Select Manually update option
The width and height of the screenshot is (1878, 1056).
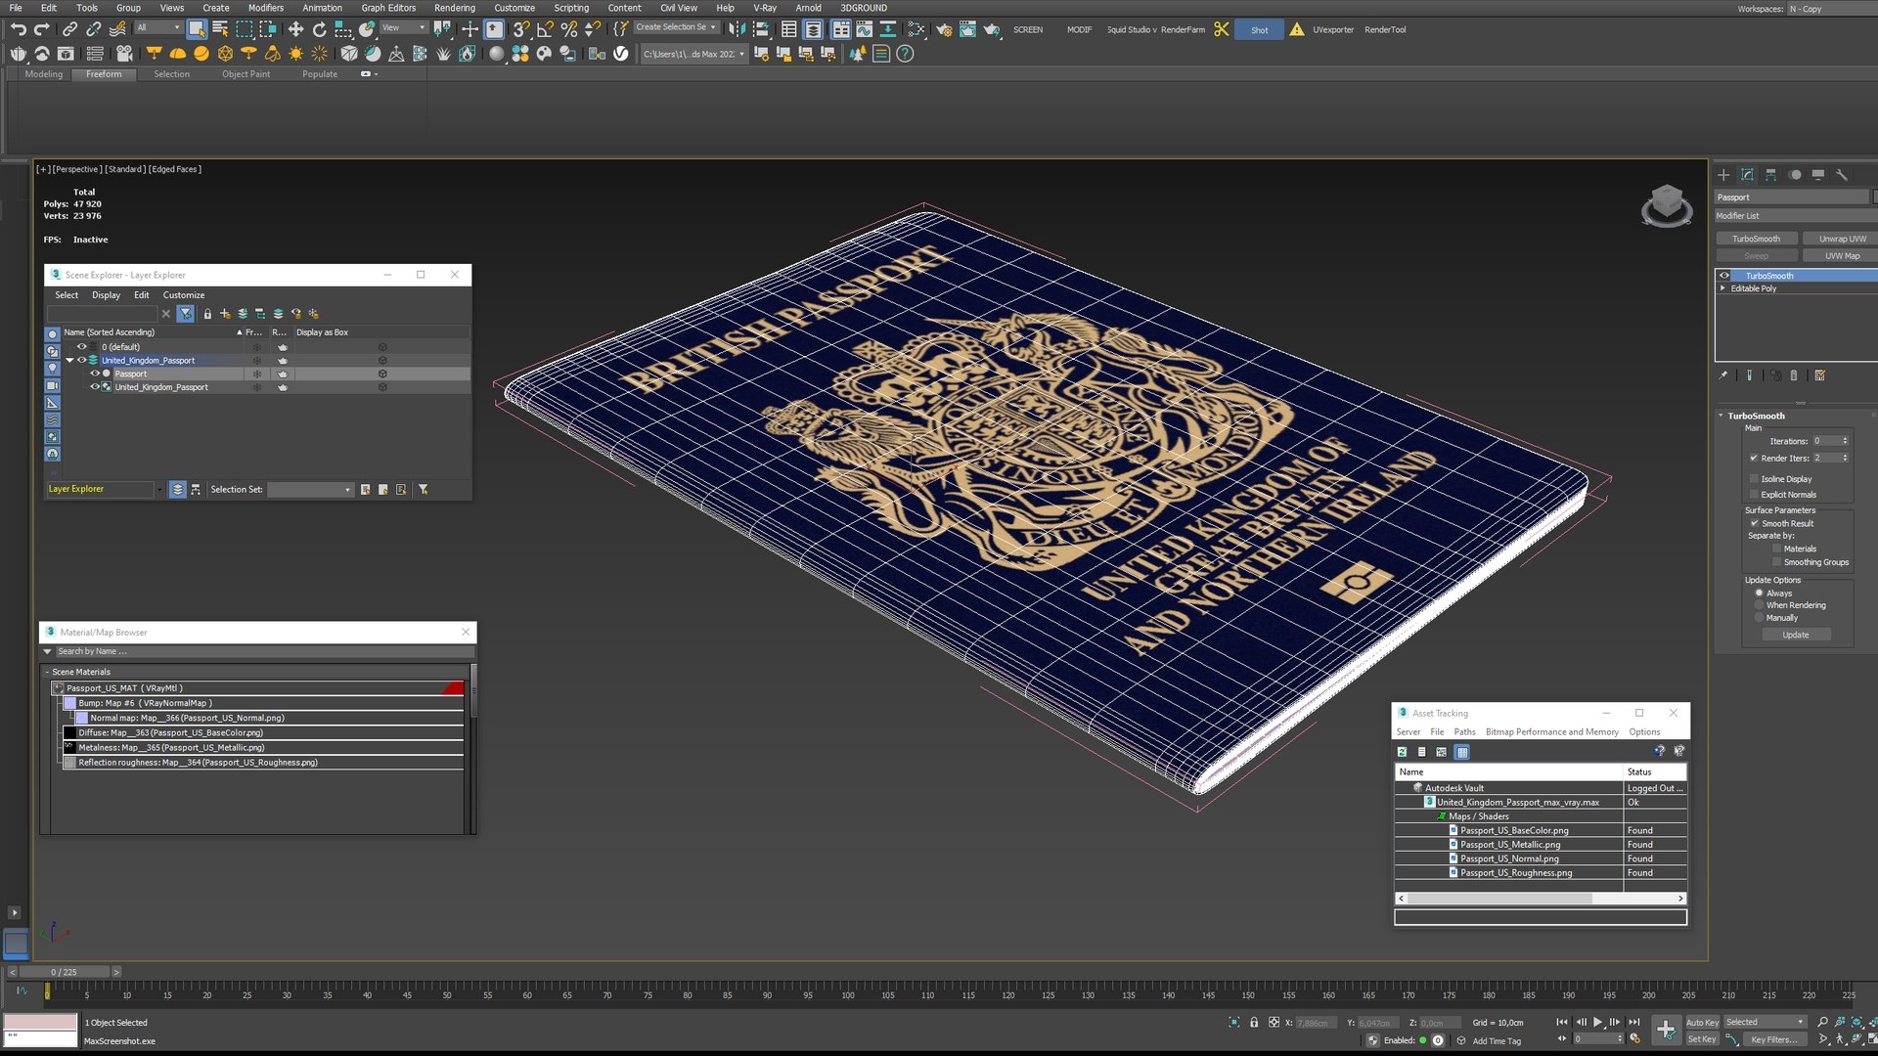[1759, 618]
